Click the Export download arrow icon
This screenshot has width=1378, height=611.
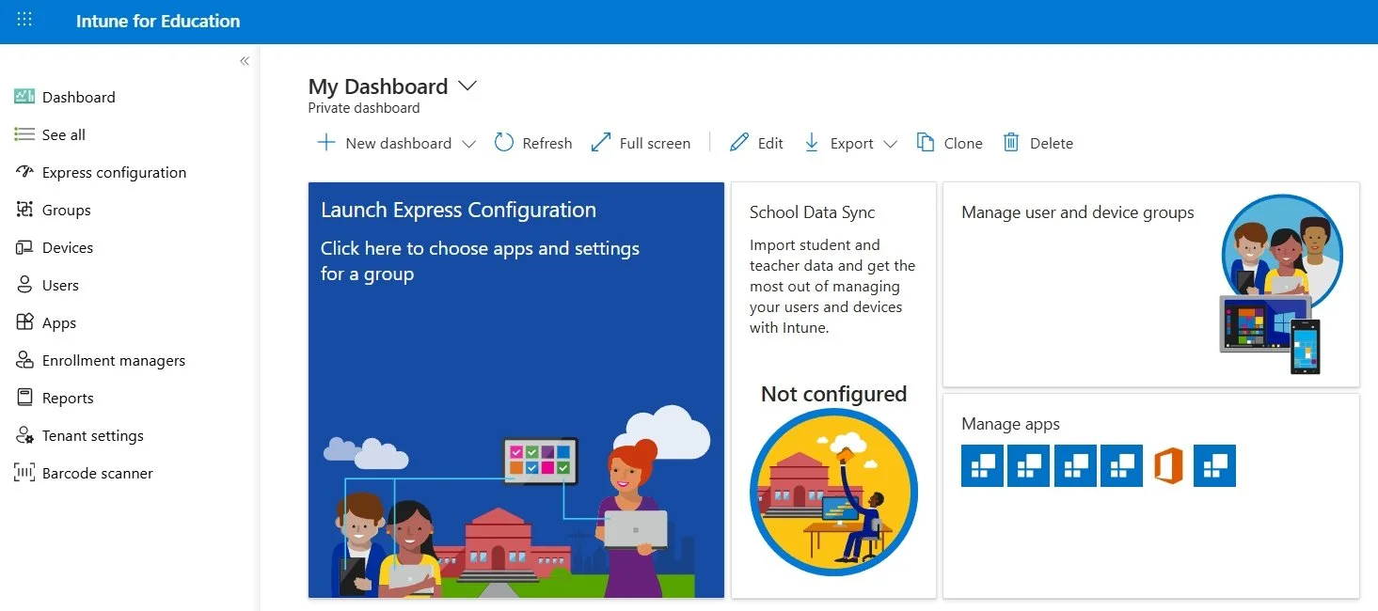pos(812,143)
